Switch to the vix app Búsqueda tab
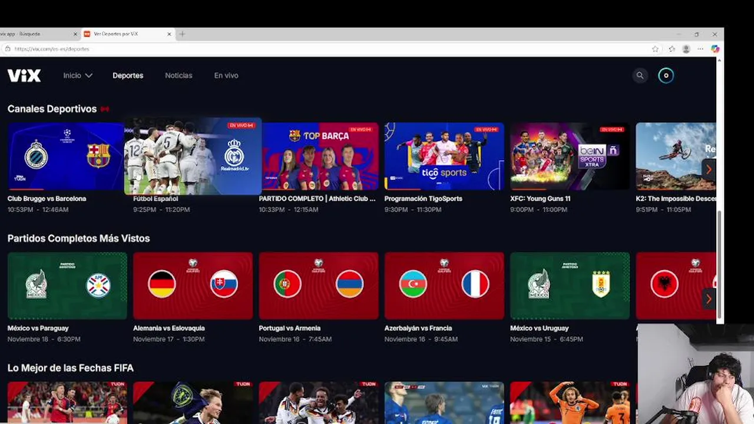The image size is (754, 424). tap(35, 34)
